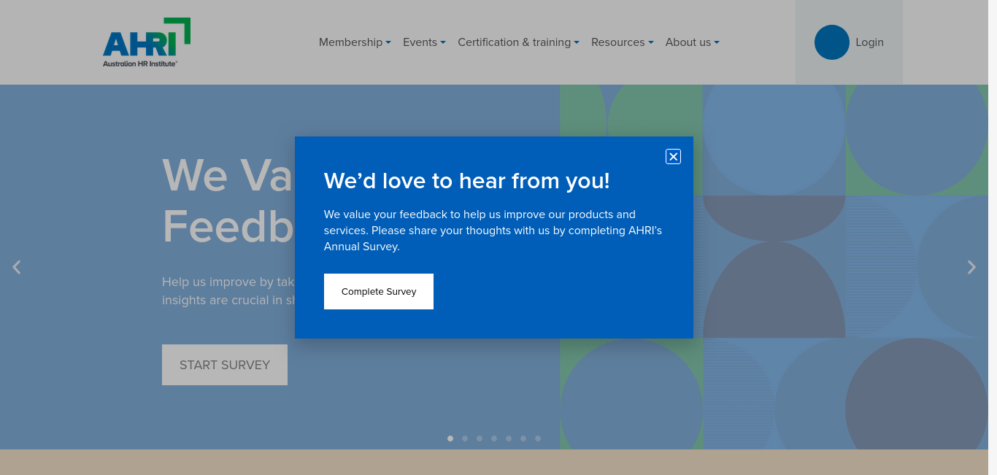Expand the Resources menu
997x475 pixels.
pyautogui.click(x=622, y=42)
